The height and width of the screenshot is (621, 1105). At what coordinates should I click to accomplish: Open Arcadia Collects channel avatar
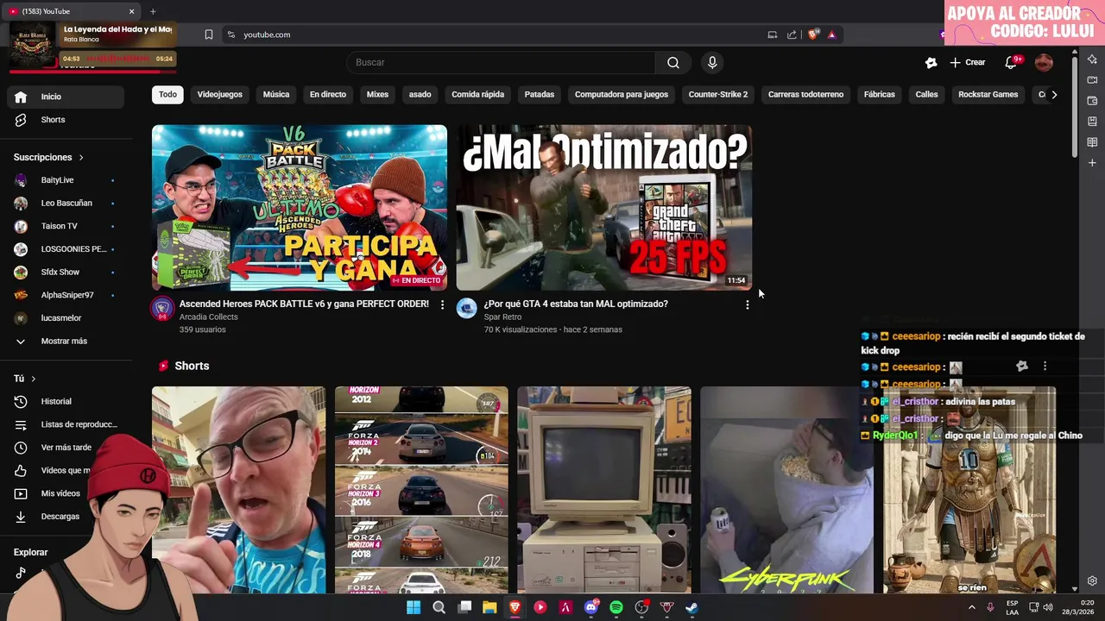tap(163, 309)
